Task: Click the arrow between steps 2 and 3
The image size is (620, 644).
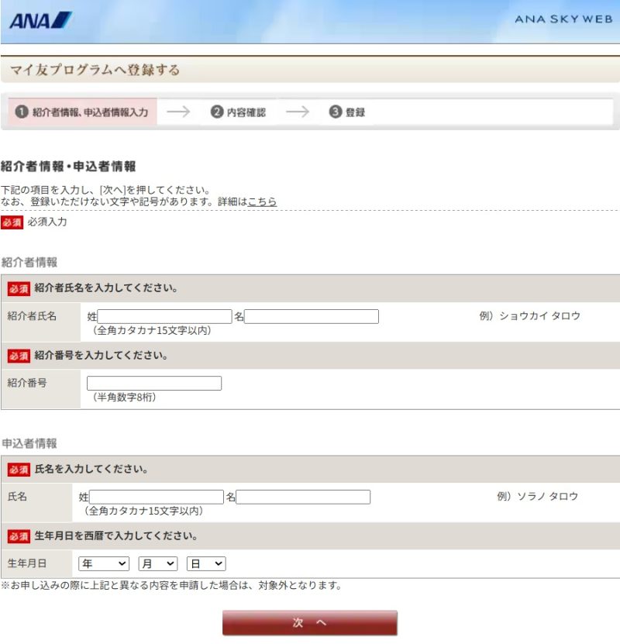Action: click(x=297, y=112)
